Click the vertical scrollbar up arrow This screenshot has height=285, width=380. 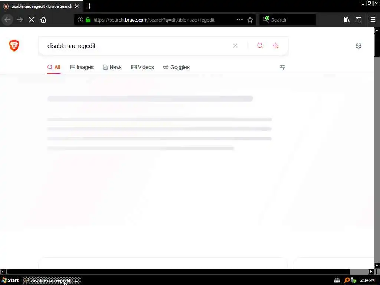click(377, 30)
